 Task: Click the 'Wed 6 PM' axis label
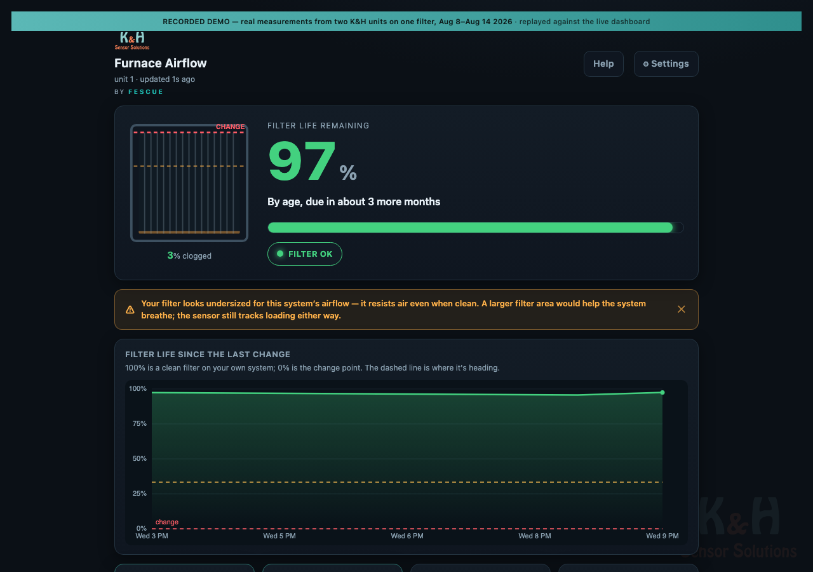[407, 536]
